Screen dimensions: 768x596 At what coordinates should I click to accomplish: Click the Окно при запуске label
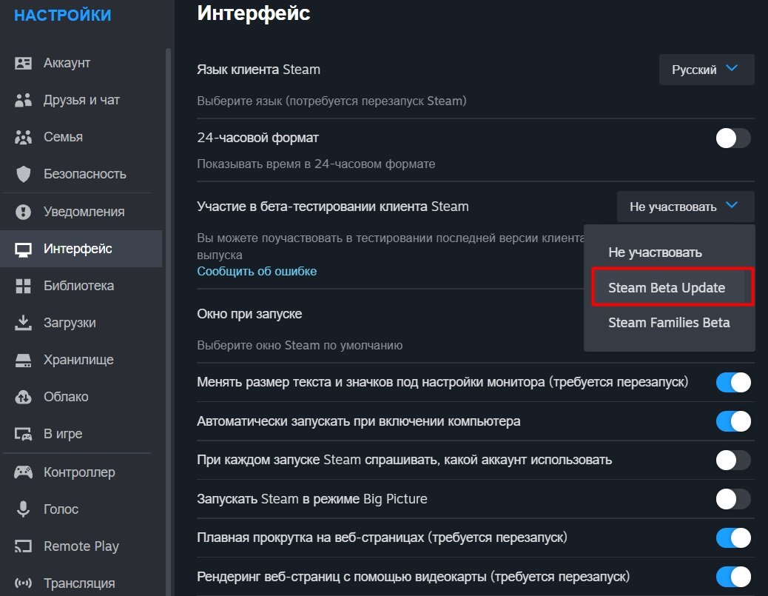click(249, 314)
